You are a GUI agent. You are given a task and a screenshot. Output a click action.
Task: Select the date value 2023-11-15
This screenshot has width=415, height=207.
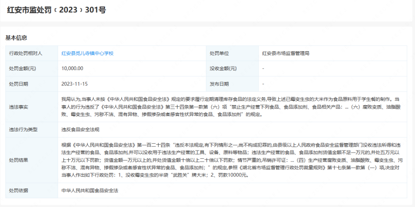(x=75, y=84)
